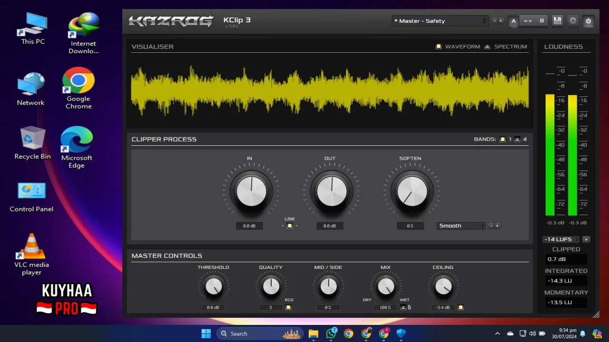
Task: Open VLC media player desktop shortcut
Action: tap(31, 254)
